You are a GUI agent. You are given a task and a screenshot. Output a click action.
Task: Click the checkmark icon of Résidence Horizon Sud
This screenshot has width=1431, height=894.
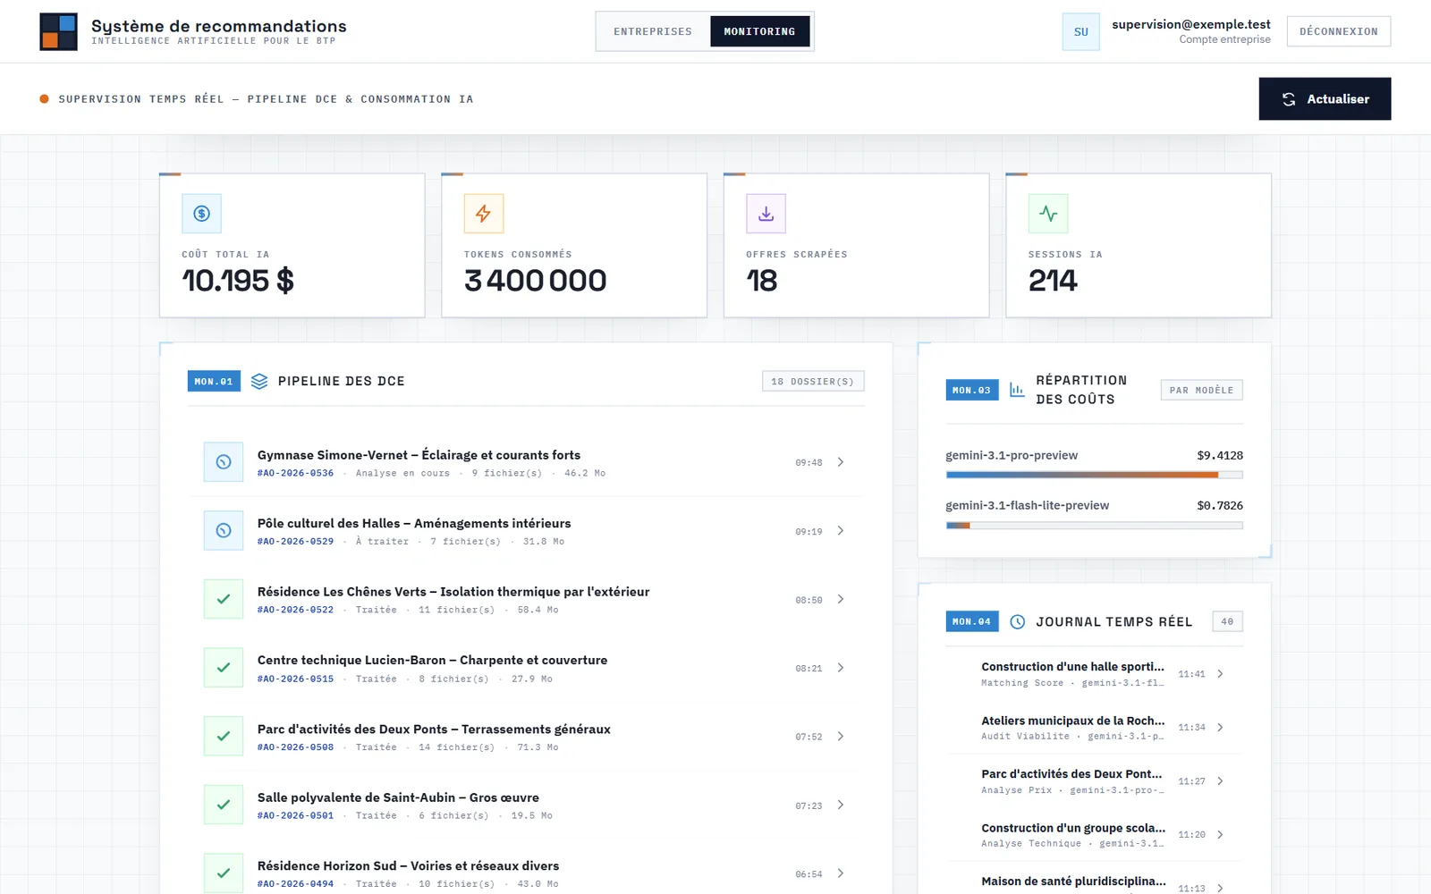pyautogui.click(x=224, y=873)
